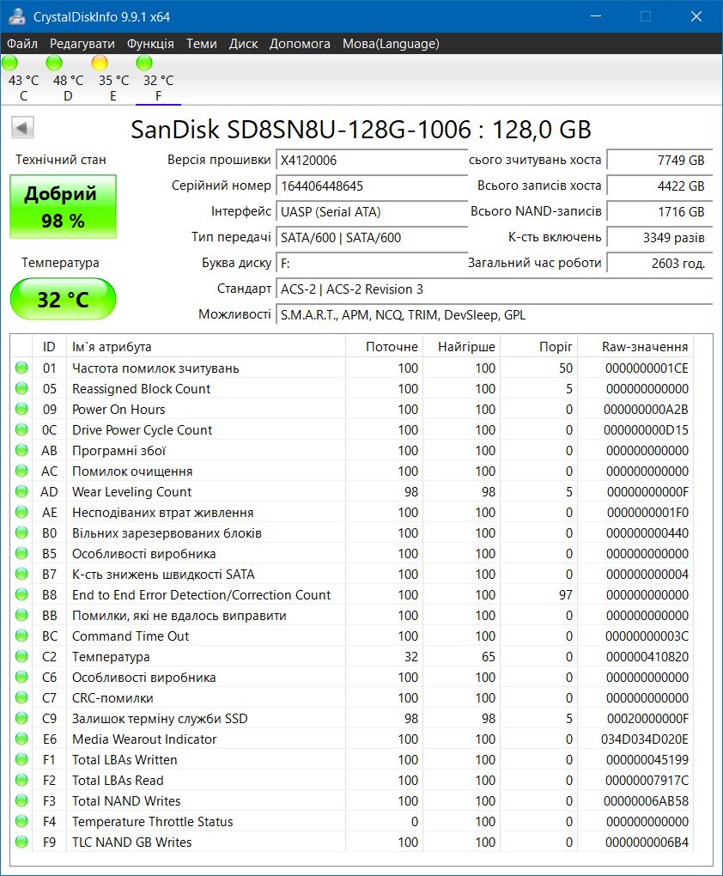Image resolution: width=723 pixels, height=876 pixels.
Task: Open the Диск menu
Action: click(x=244, y=44)
